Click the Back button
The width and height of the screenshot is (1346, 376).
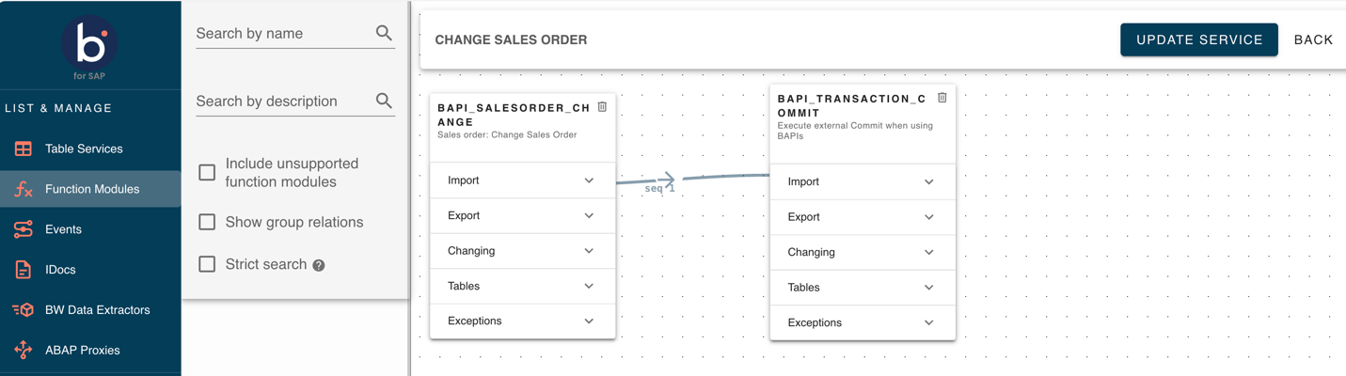pos(1313,39)
